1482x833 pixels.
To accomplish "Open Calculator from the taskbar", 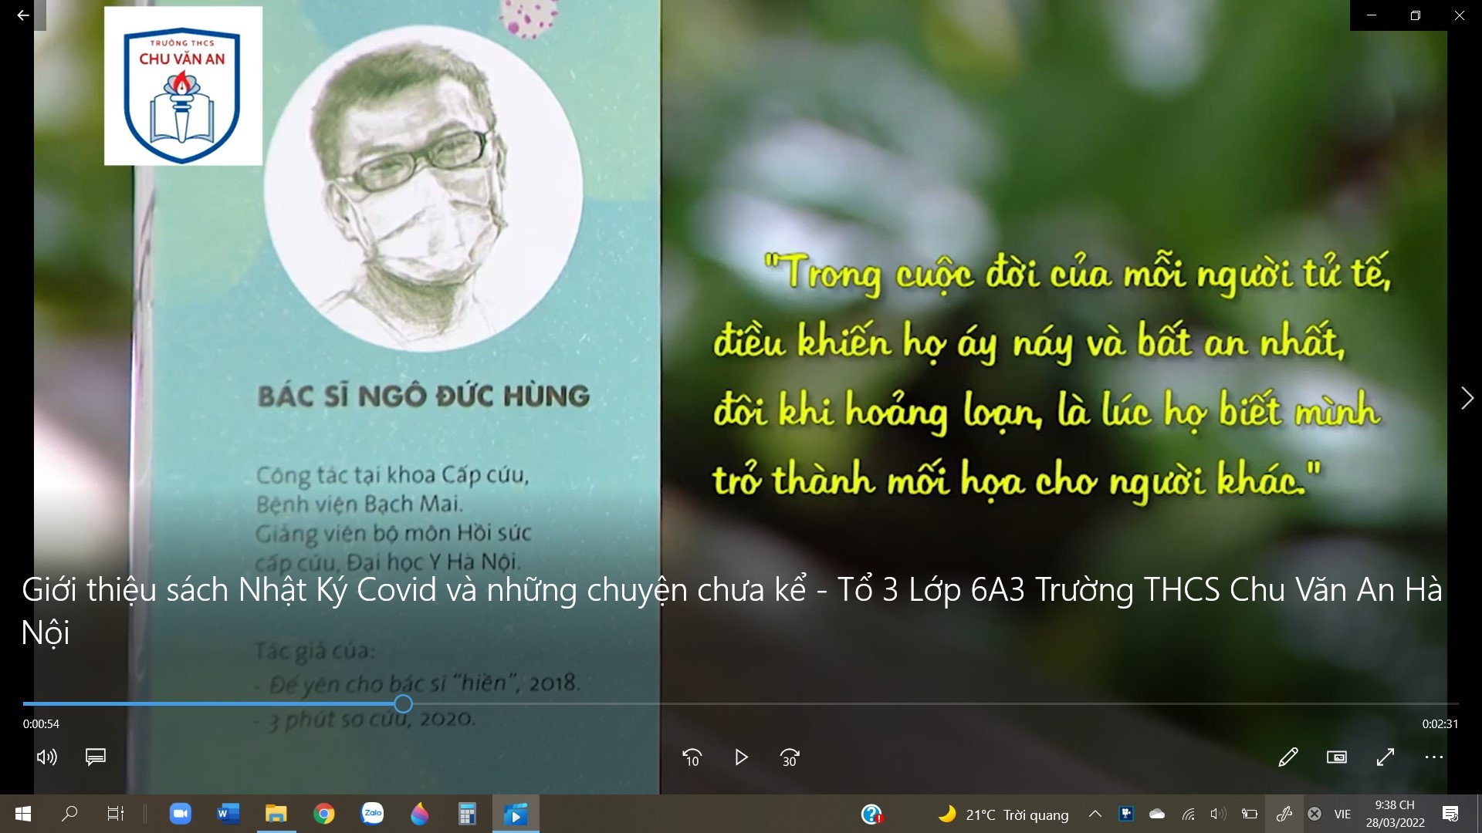I will [x=468, y=814].
